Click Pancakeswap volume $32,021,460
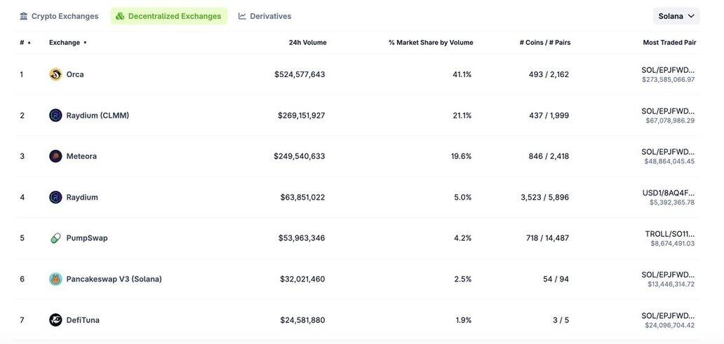 [302, 279]
